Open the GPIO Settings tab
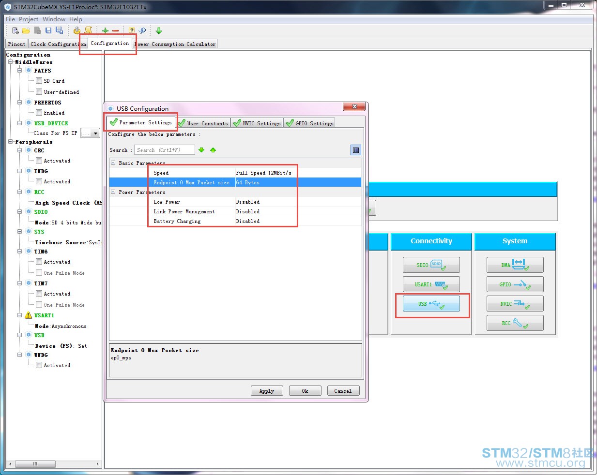Viewport: 597px width, 475px height. (310, 123)
